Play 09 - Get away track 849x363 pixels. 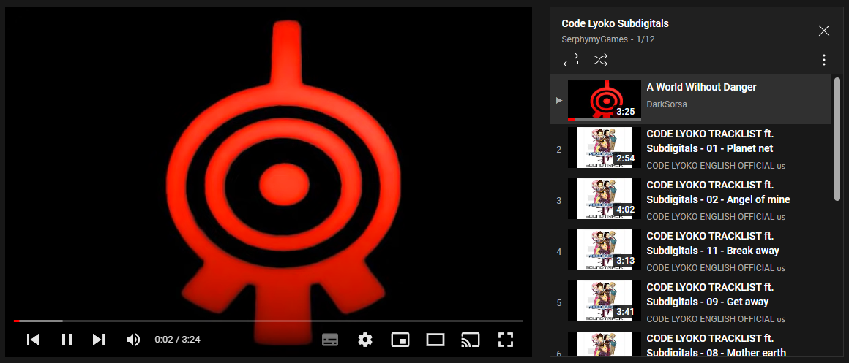pyautogui.click(x=710, y=294)
